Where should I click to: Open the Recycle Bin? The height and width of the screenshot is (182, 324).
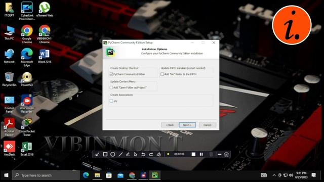click(9, 79)
